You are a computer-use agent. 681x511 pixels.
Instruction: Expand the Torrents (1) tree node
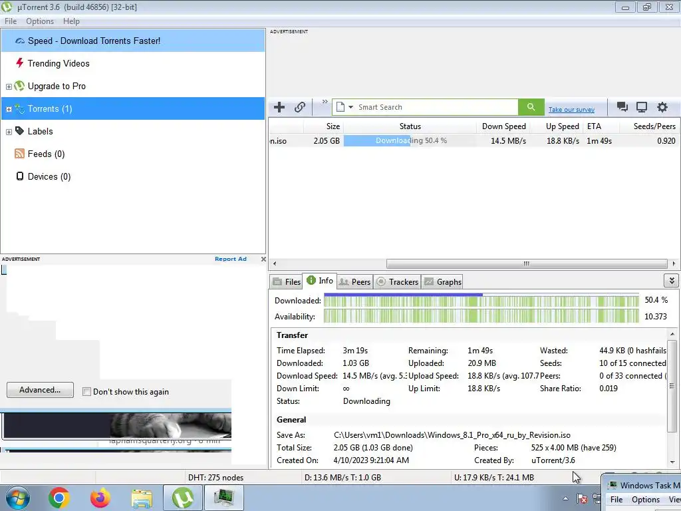click(x=9, y=109)
